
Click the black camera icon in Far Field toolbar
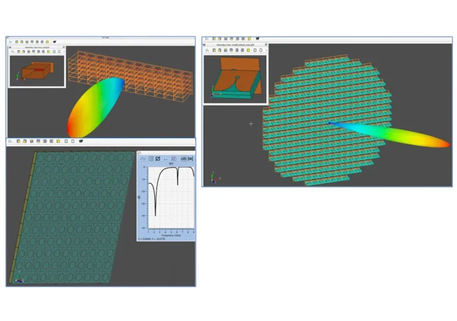(55, 42)
